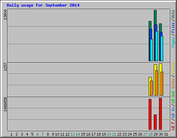Click the chart title 'Daily usage for September 2014'

click(x=43, y=5)
